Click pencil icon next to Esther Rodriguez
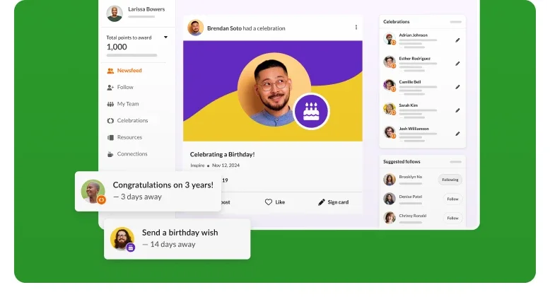550x297 pixels. click(x=457, y=64)
